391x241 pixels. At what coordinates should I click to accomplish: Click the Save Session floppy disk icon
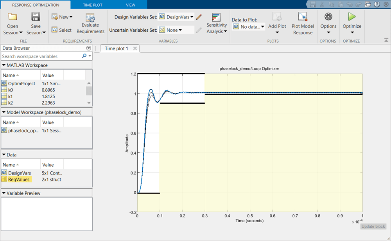click(x=36, y=17)
